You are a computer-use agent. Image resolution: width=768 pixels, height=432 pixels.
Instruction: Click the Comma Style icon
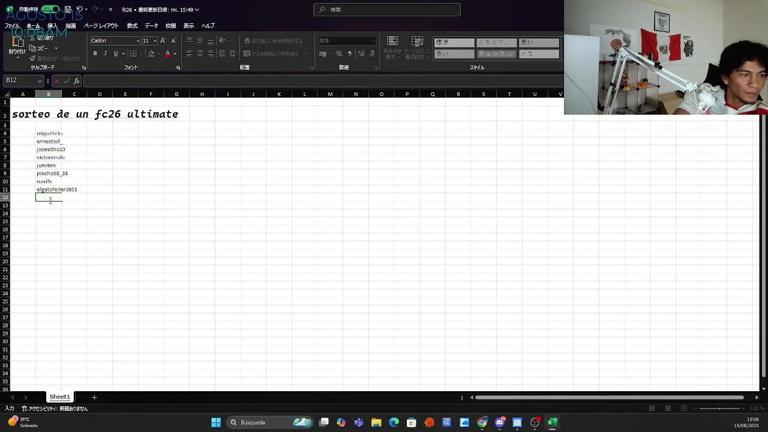tap(349, 53)
